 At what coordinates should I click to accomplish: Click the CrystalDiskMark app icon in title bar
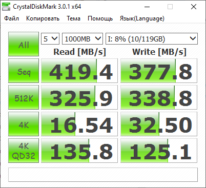point(6,7)
